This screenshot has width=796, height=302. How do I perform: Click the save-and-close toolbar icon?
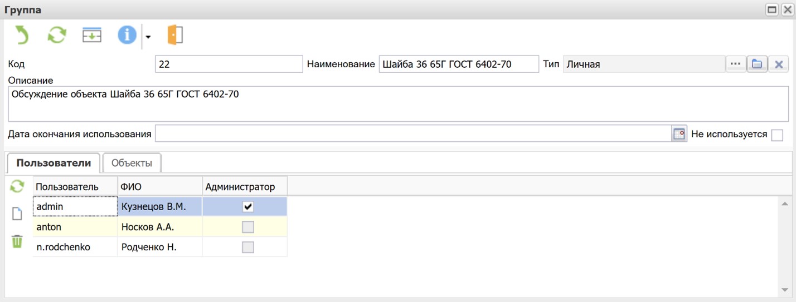coord(92,36)
